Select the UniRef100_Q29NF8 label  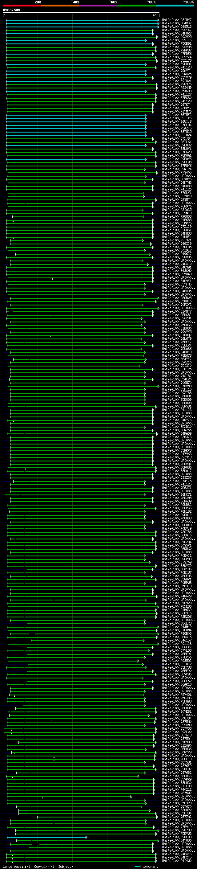(176, 213)
